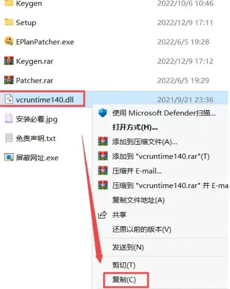Screen dimensions: 230x289
Task: Choose 添加到 "vcruntime140.rar"(T) entry
Action: 161,156
